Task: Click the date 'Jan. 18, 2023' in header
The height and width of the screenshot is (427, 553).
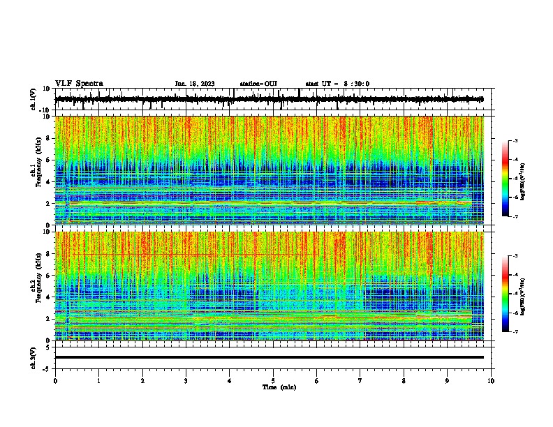Action: pos(195,84)
